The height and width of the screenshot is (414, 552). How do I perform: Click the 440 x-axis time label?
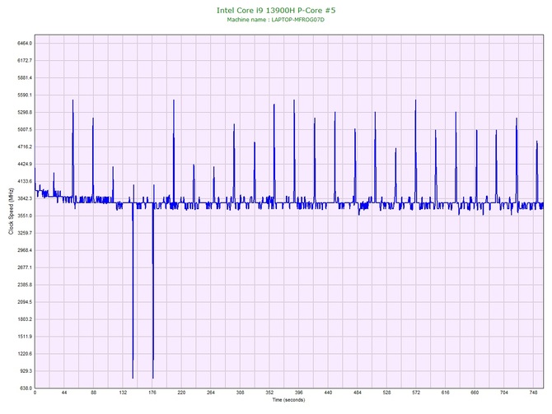[328, 393]
